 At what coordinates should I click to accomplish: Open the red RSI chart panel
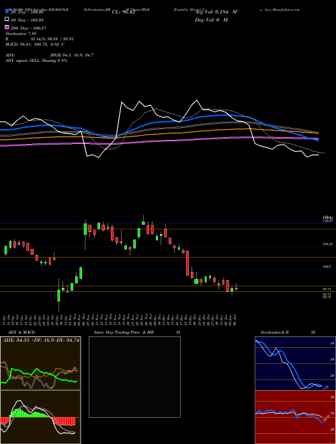[x=295, y=417]
